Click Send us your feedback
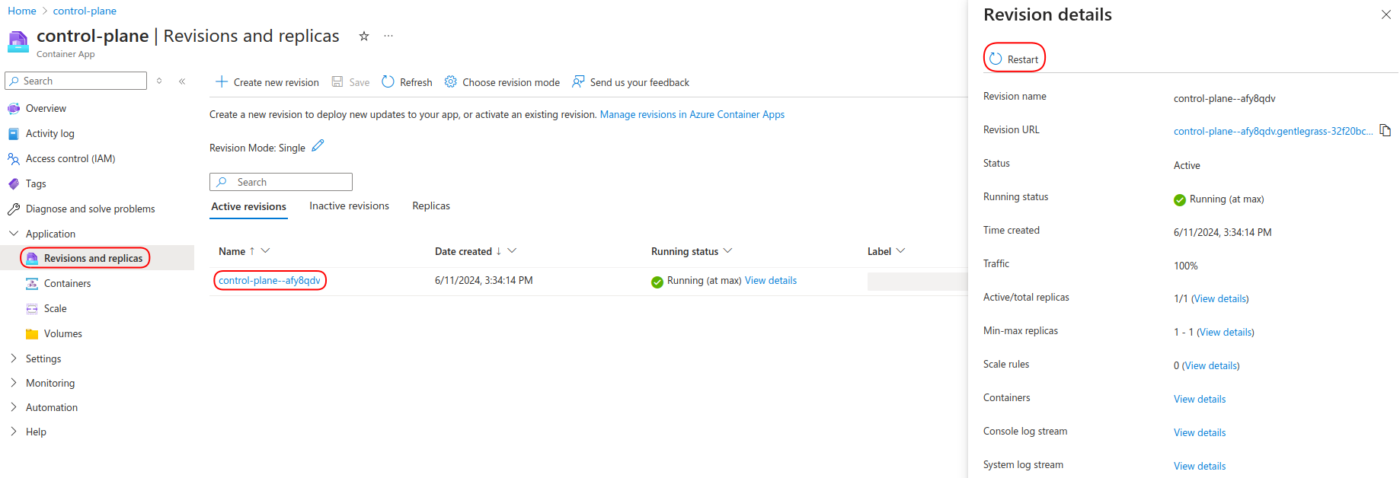1400x478 pixels. coord(631,81)
